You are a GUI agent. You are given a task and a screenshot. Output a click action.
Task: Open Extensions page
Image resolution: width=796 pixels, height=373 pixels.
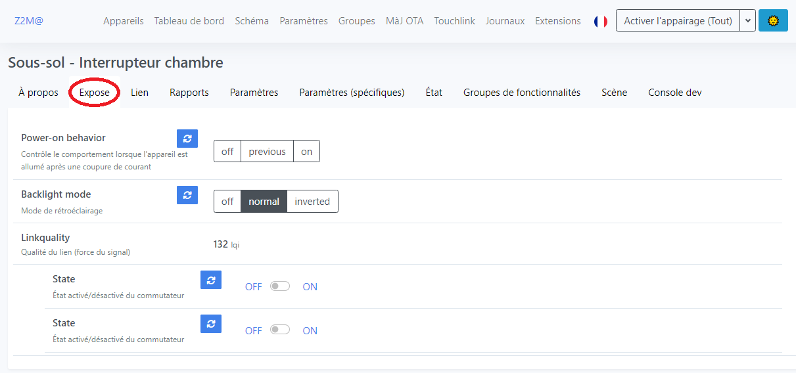558,21
